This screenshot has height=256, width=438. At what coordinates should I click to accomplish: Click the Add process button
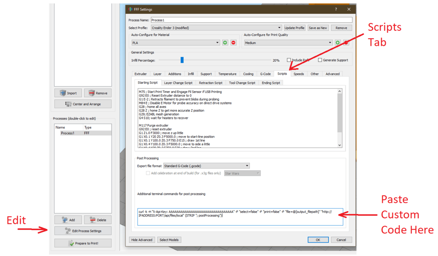[68, 220]
